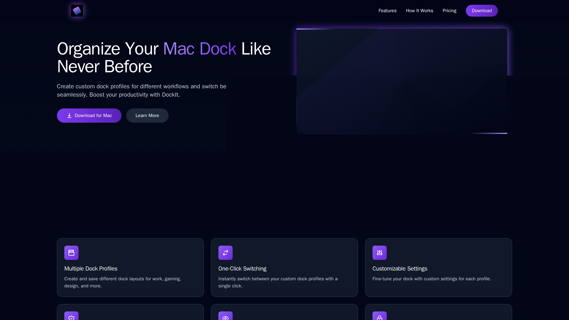569x320 pixels.
Task: Click the shield check icon card
Action: click(130, 312)
